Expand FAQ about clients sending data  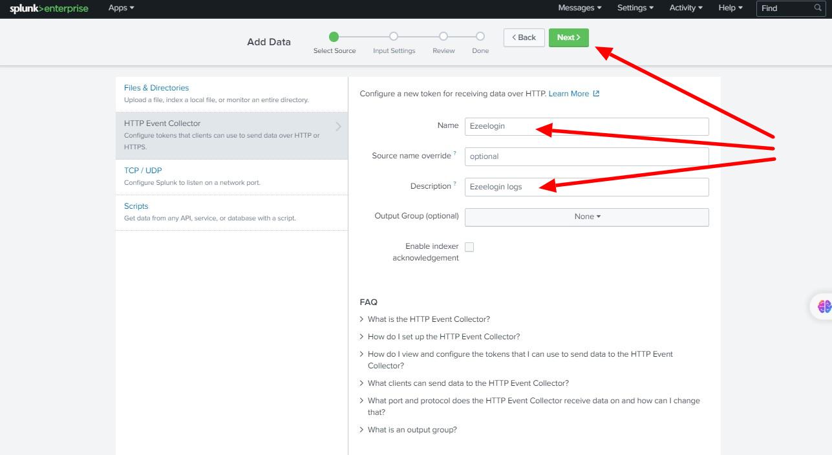468,383
